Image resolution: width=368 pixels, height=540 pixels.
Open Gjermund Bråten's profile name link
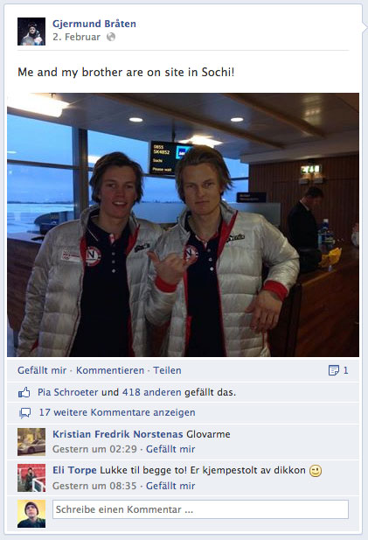pos(94,24)
